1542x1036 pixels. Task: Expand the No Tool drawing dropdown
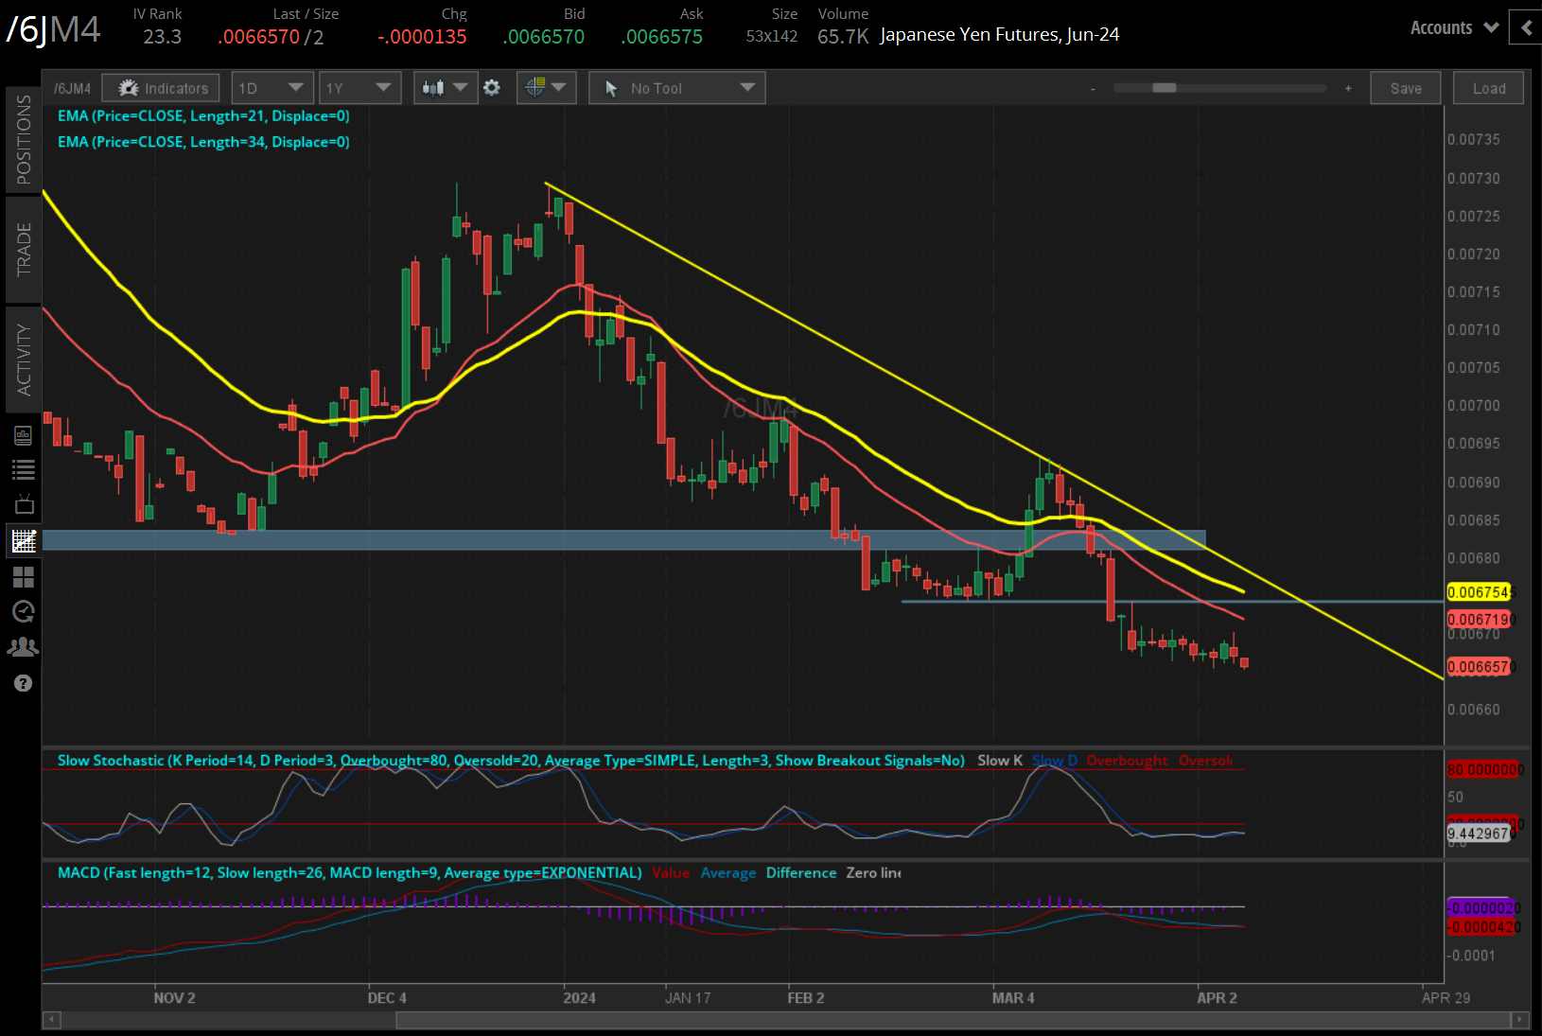(x=676, y=88)
